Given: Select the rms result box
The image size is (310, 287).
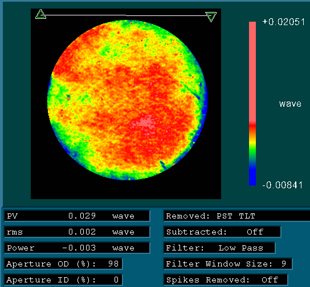Looking at the screenshot, I should pyautogui.click(x=77, y=232).
